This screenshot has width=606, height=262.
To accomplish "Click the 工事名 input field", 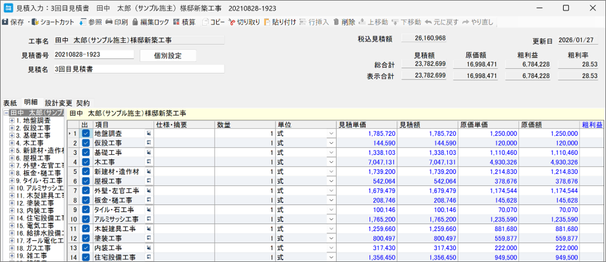I will (139, 39).
